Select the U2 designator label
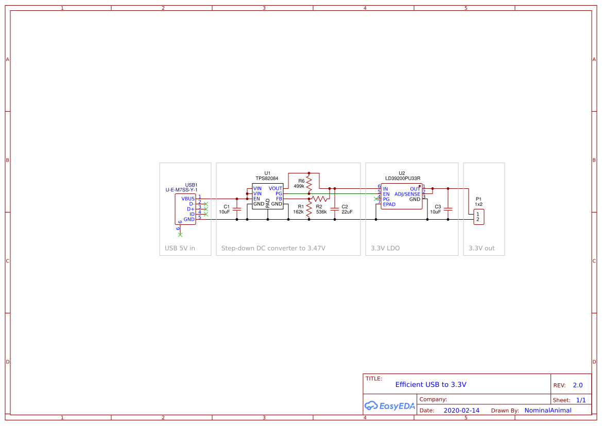 pyautogui.click(x=402, y=173)
